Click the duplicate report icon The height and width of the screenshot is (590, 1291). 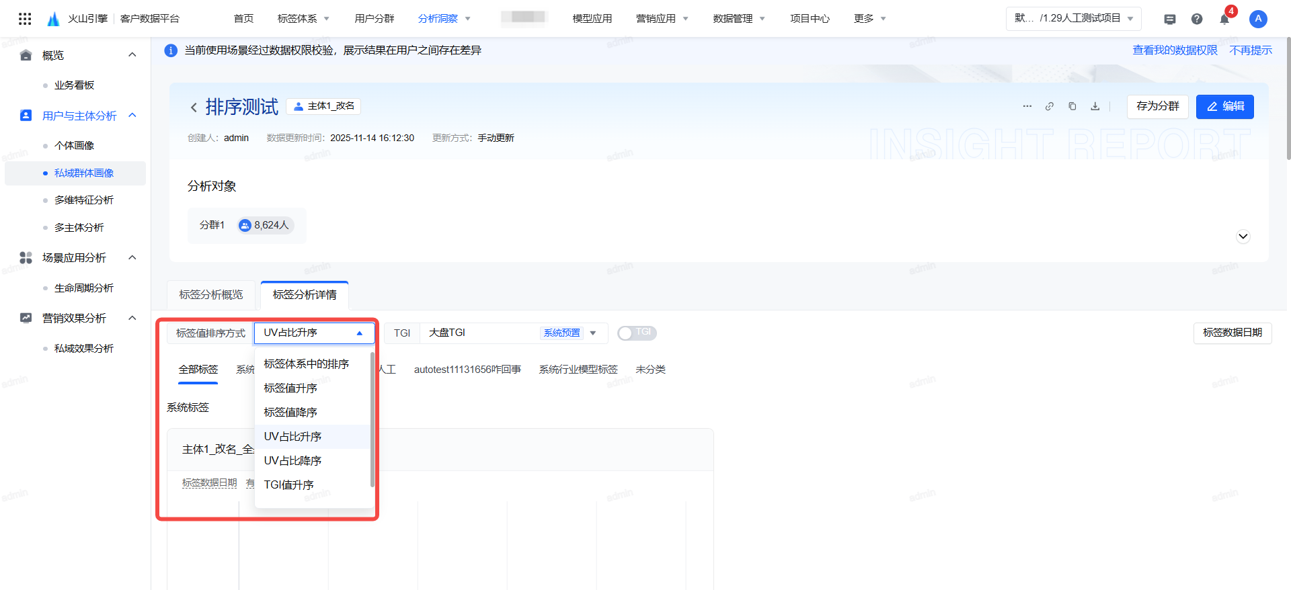(x=1072, y=106)
